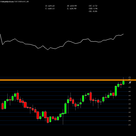This screenshot has width=136, height=136.
Task: Select the 'O: 428.45' open price value
Action: point(50,6)
